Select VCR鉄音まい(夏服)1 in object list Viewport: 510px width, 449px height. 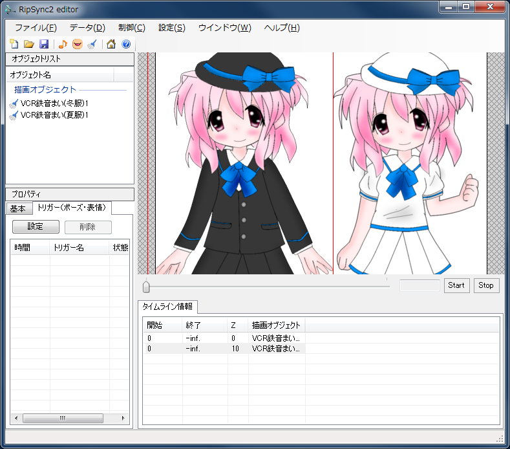tap(54, 115)
